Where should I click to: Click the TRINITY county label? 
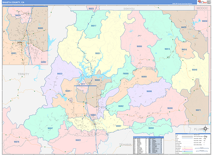(23, 73)
